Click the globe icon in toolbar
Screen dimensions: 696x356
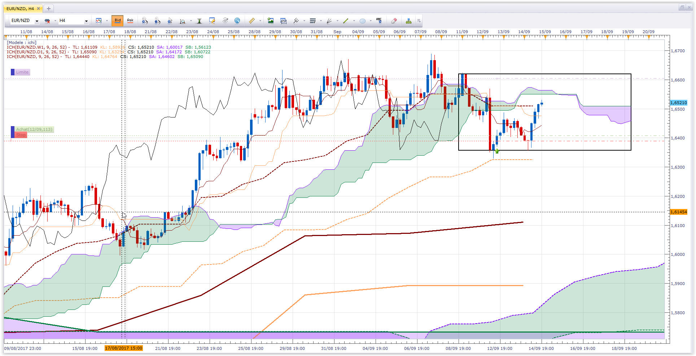237,21
